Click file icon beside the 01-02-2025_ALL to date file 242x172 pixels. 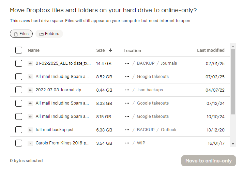point(30,63)
